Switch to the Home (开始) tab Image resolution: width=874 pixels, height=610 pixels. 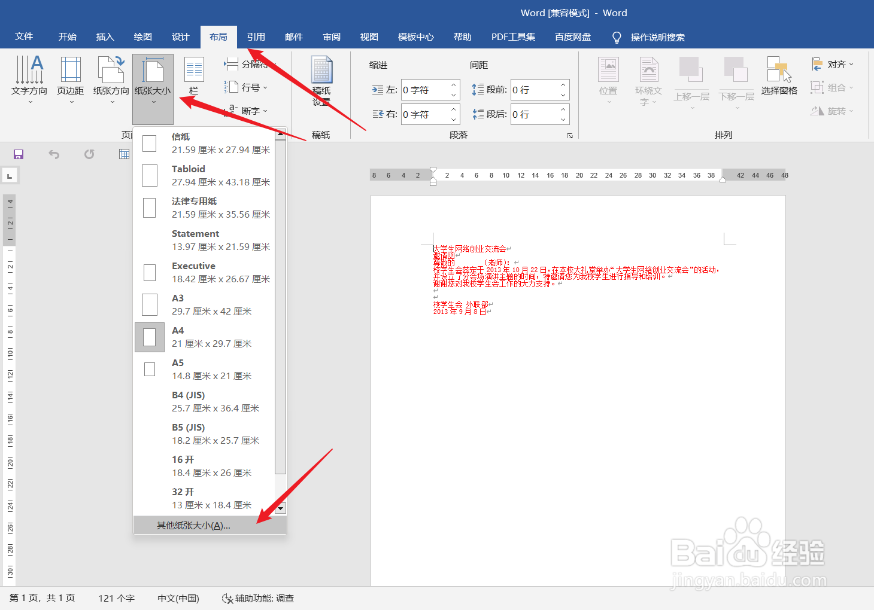pos(68,37)
